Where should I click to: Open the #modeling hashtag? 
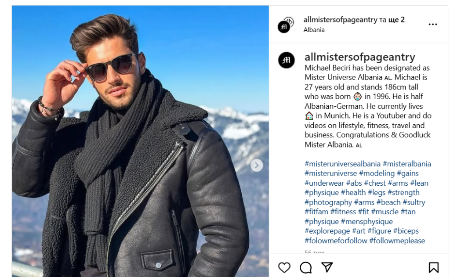coord(377,173)
